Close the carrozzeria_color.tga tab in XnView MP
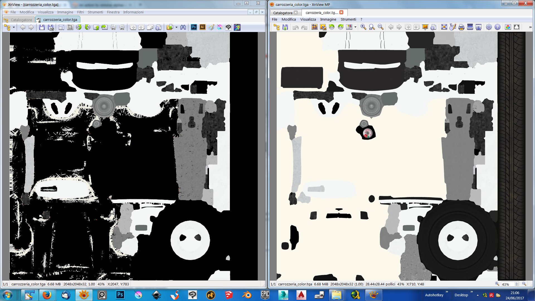The width and height of the screenshot is (535, 301). tap(341, 13)
